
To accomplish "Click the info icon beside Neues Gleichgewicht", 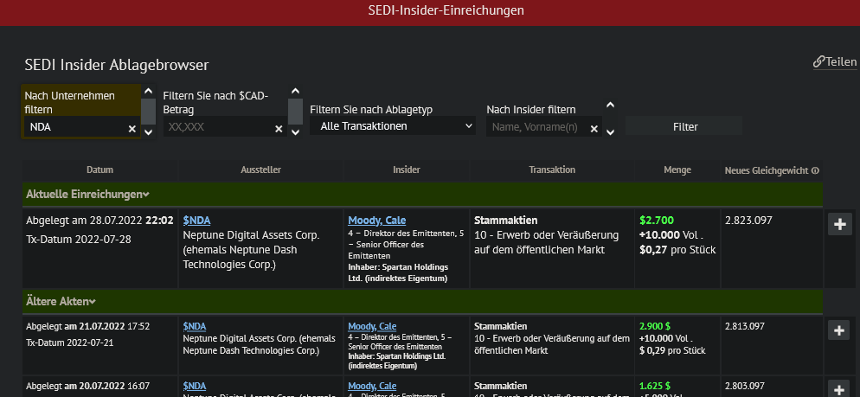I will 815,170.
